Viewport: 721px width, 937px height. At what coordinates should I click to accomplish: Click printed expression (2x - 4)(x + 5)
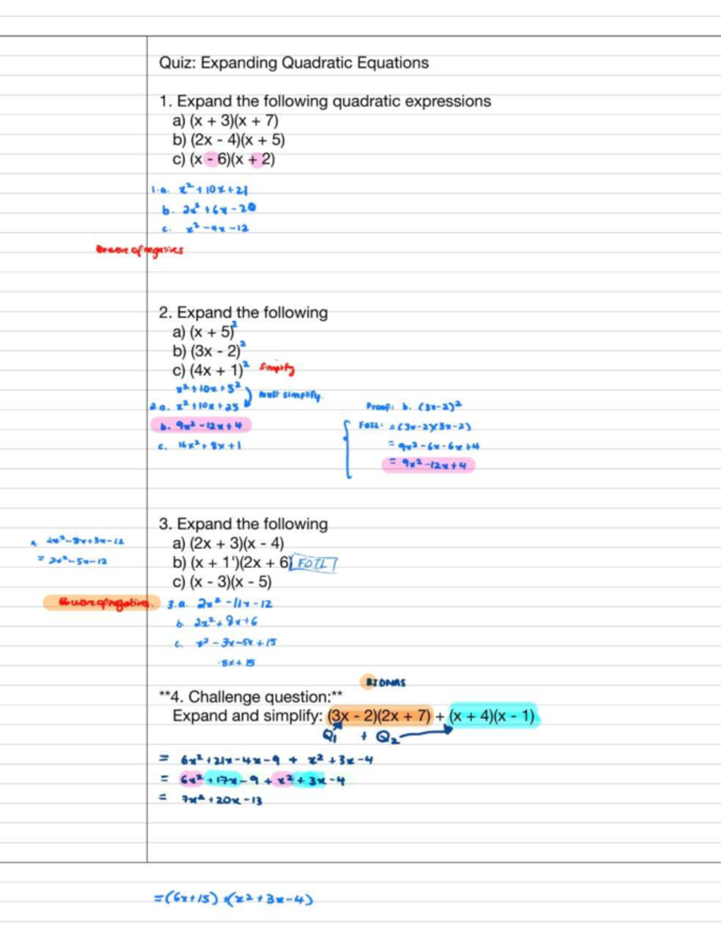pos(237,140)
